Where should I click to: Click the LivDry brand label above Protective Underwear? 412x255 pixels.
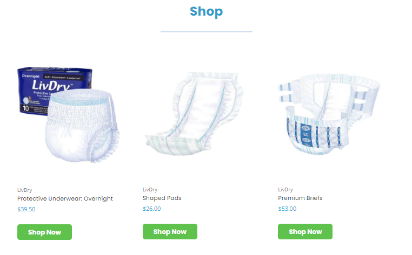(x=24, y=190)
